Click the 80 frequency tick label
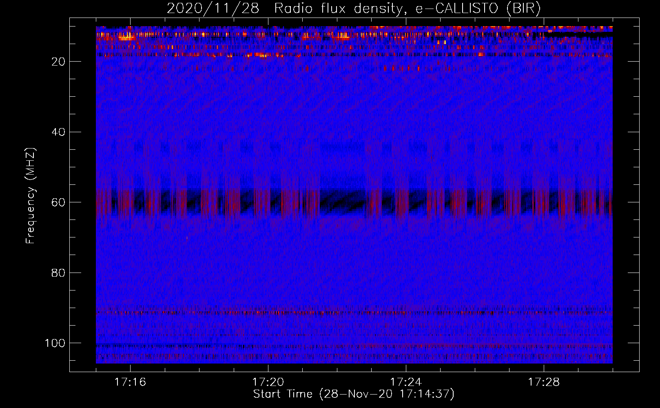The height and width of the screenshot is (408, 660). (58, 273)
